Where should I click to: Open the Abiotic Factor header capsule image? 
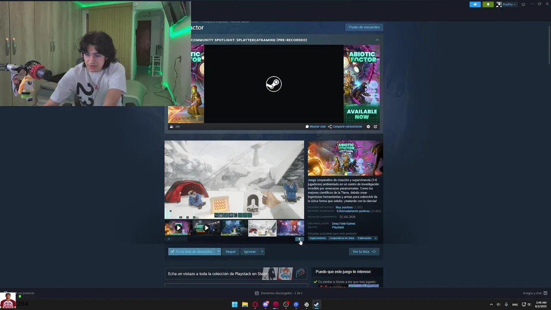[x=345, y=158]
